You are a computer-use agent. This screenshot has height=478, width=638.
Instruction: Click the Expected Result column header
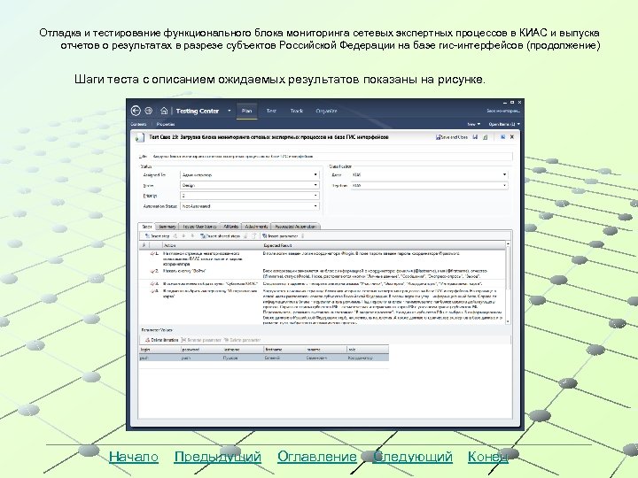(x=384, y=245)
